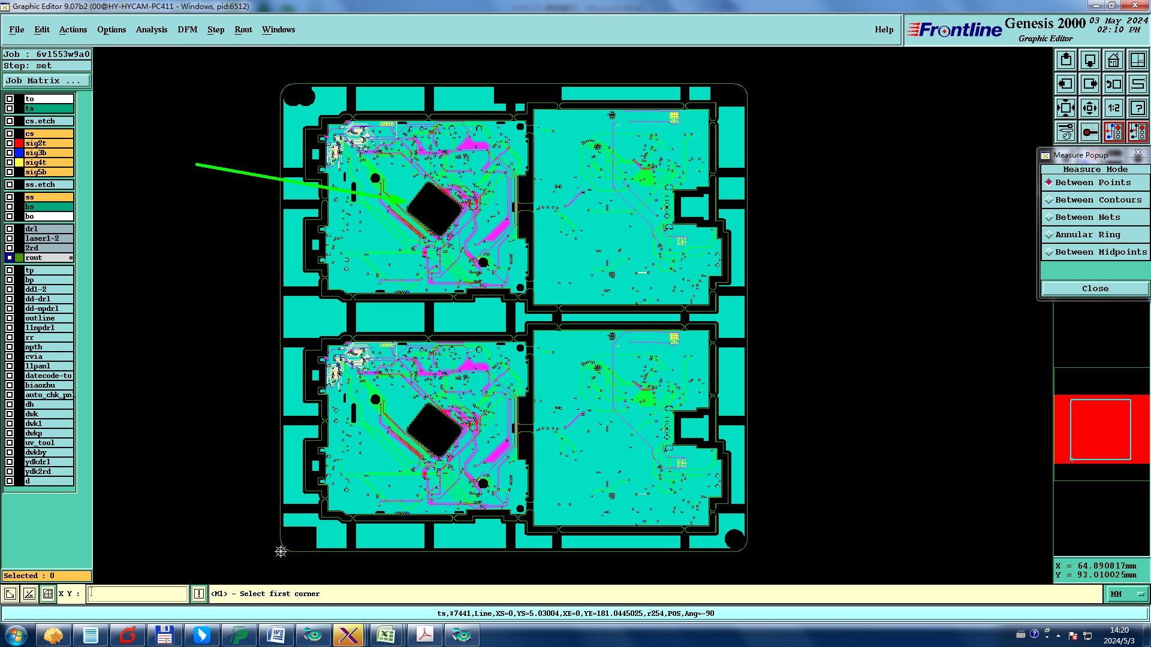Toggle checkbox for sig2t layer
Viewport: 1151px width, 647px height.
(10, 143)
